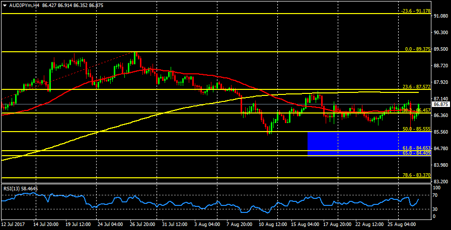This screenshot has height=230, width=451.
Task: Click the 91.080 price axis value
Action: tap(441, 16)
